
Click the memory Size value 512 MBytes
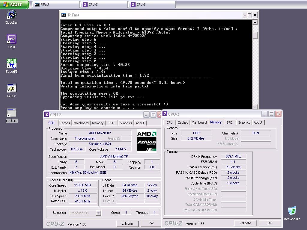[196, 138]
